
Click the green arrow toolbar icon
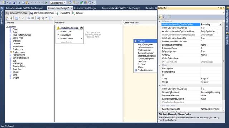(82, 2)
